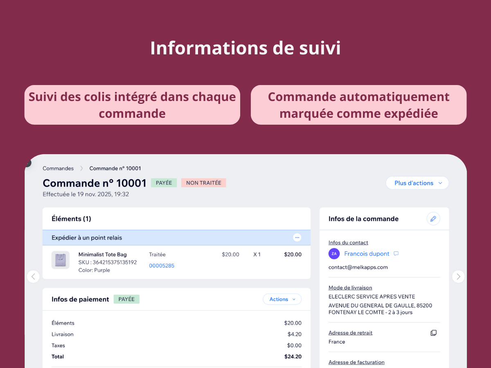Open tracking number 00005285 link
The width and height of the screenshot is (491, 368).
162,266
